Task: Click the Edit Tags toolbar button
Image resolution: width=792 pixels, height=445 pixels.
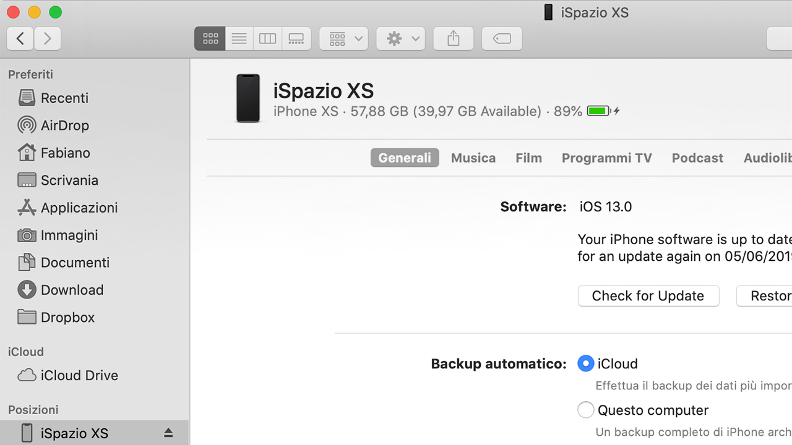Action: (502, 39)
